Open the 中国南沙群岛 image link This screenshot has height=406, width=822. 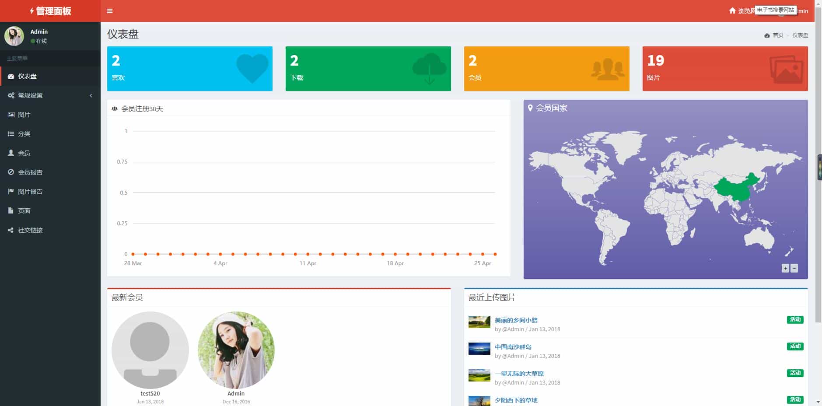pyautogui.click(x=513, y=347)
